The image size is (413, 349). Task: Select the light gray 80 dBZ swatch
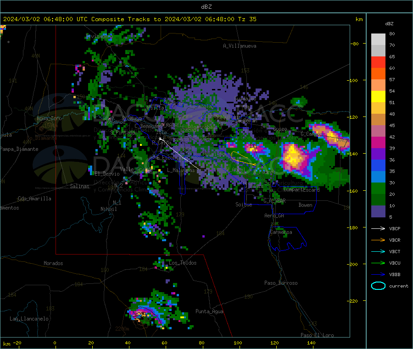[x=378, y=39]
